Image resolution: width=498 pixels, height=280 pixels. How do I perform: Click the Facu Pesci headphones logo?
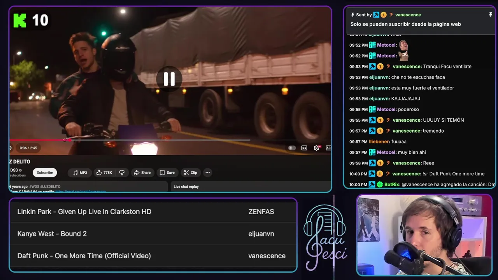[325, 237]
